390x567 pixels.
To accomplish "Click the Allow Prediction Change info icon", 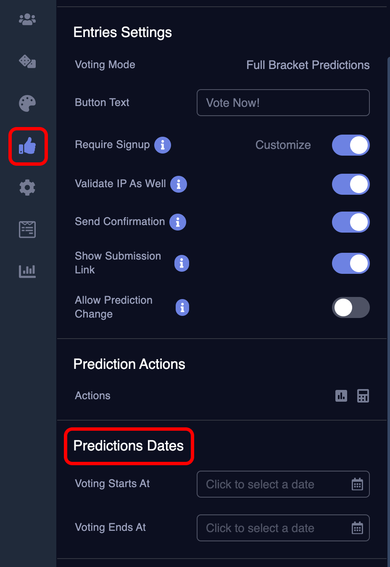I will pos(182,307).
